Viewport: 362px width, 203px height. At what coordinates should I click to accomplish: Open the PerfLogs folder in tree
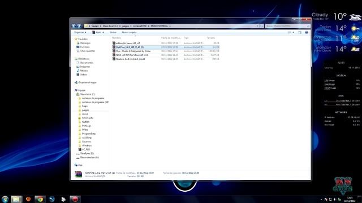87,126
